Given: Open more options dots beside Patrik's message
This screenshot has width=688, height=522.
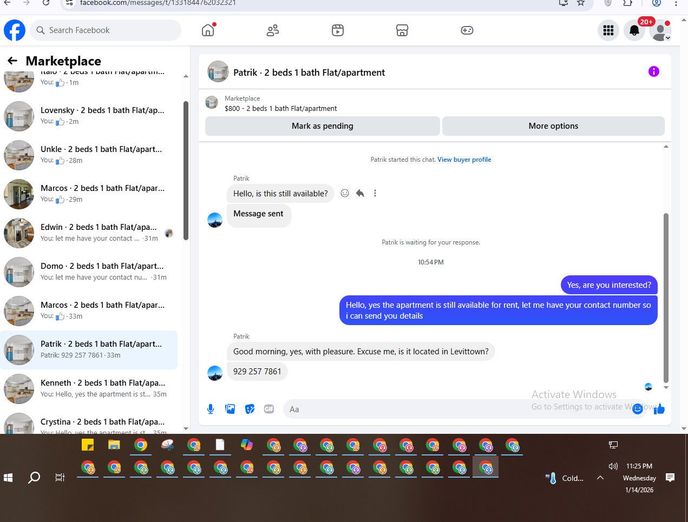Looking at the screenshot, I should point(375,193).
